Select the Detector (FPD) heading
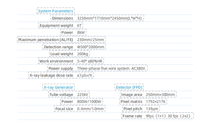Screen dimensions: 218x123 129,87
